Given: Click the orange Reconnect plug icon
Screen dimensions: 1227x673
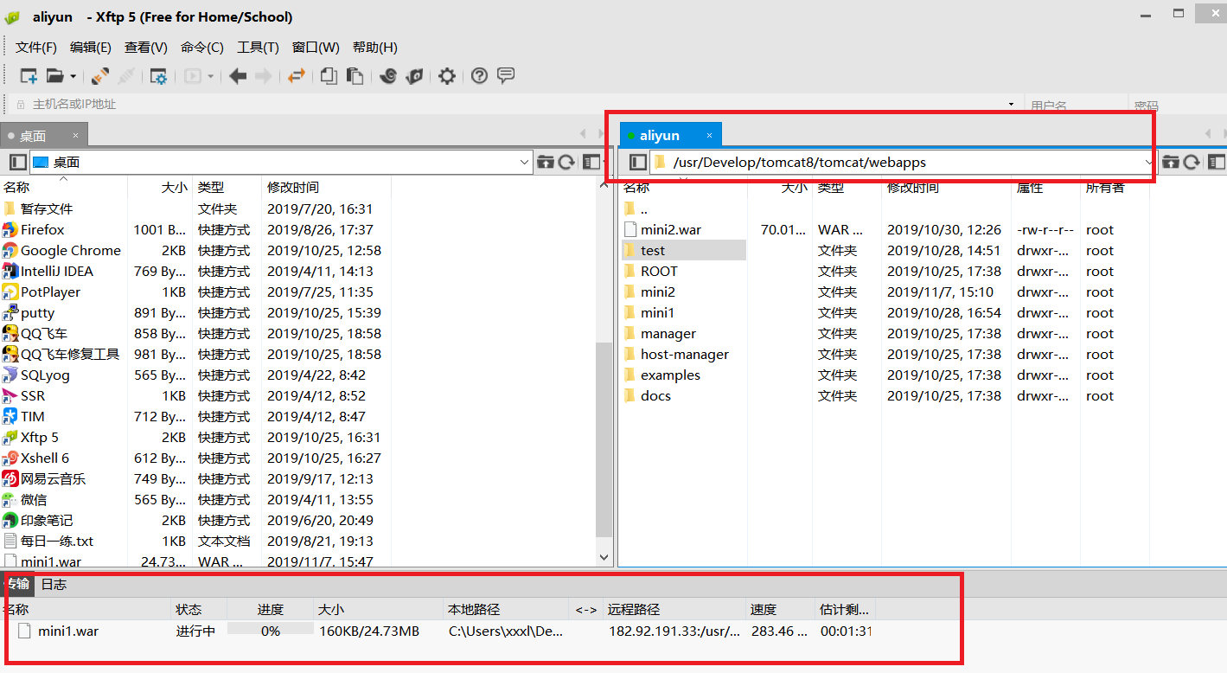Looking at the screenshot, I should point(100,76).
